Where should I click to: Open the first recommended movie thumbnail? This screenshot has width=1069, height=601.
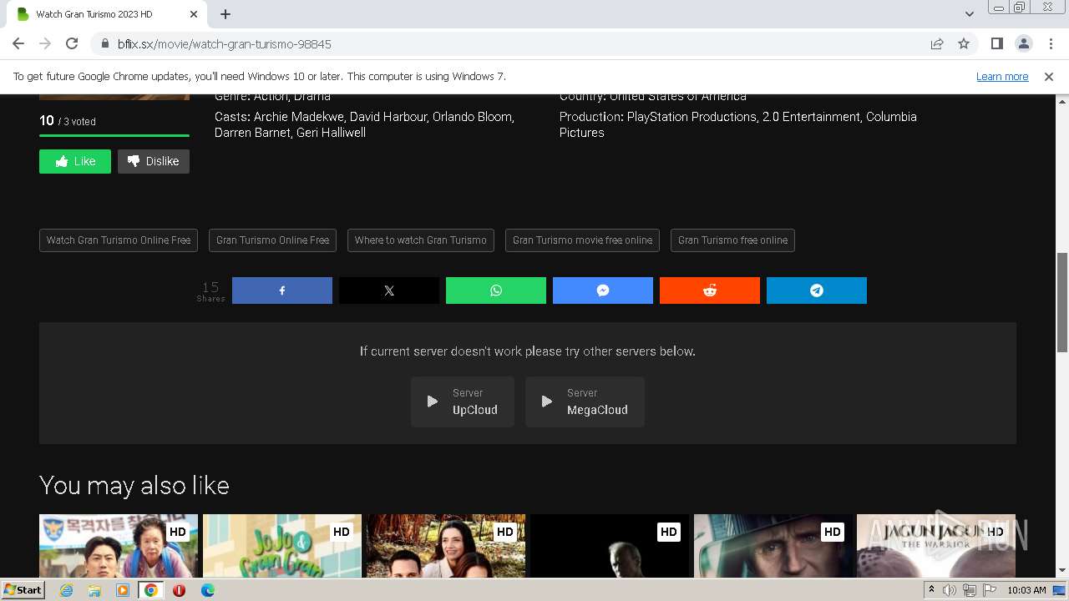(119, 546)
